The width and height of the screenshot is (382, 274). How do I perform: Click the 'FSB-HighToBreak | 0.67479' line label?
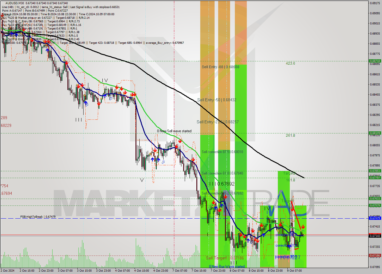[38, 217]
